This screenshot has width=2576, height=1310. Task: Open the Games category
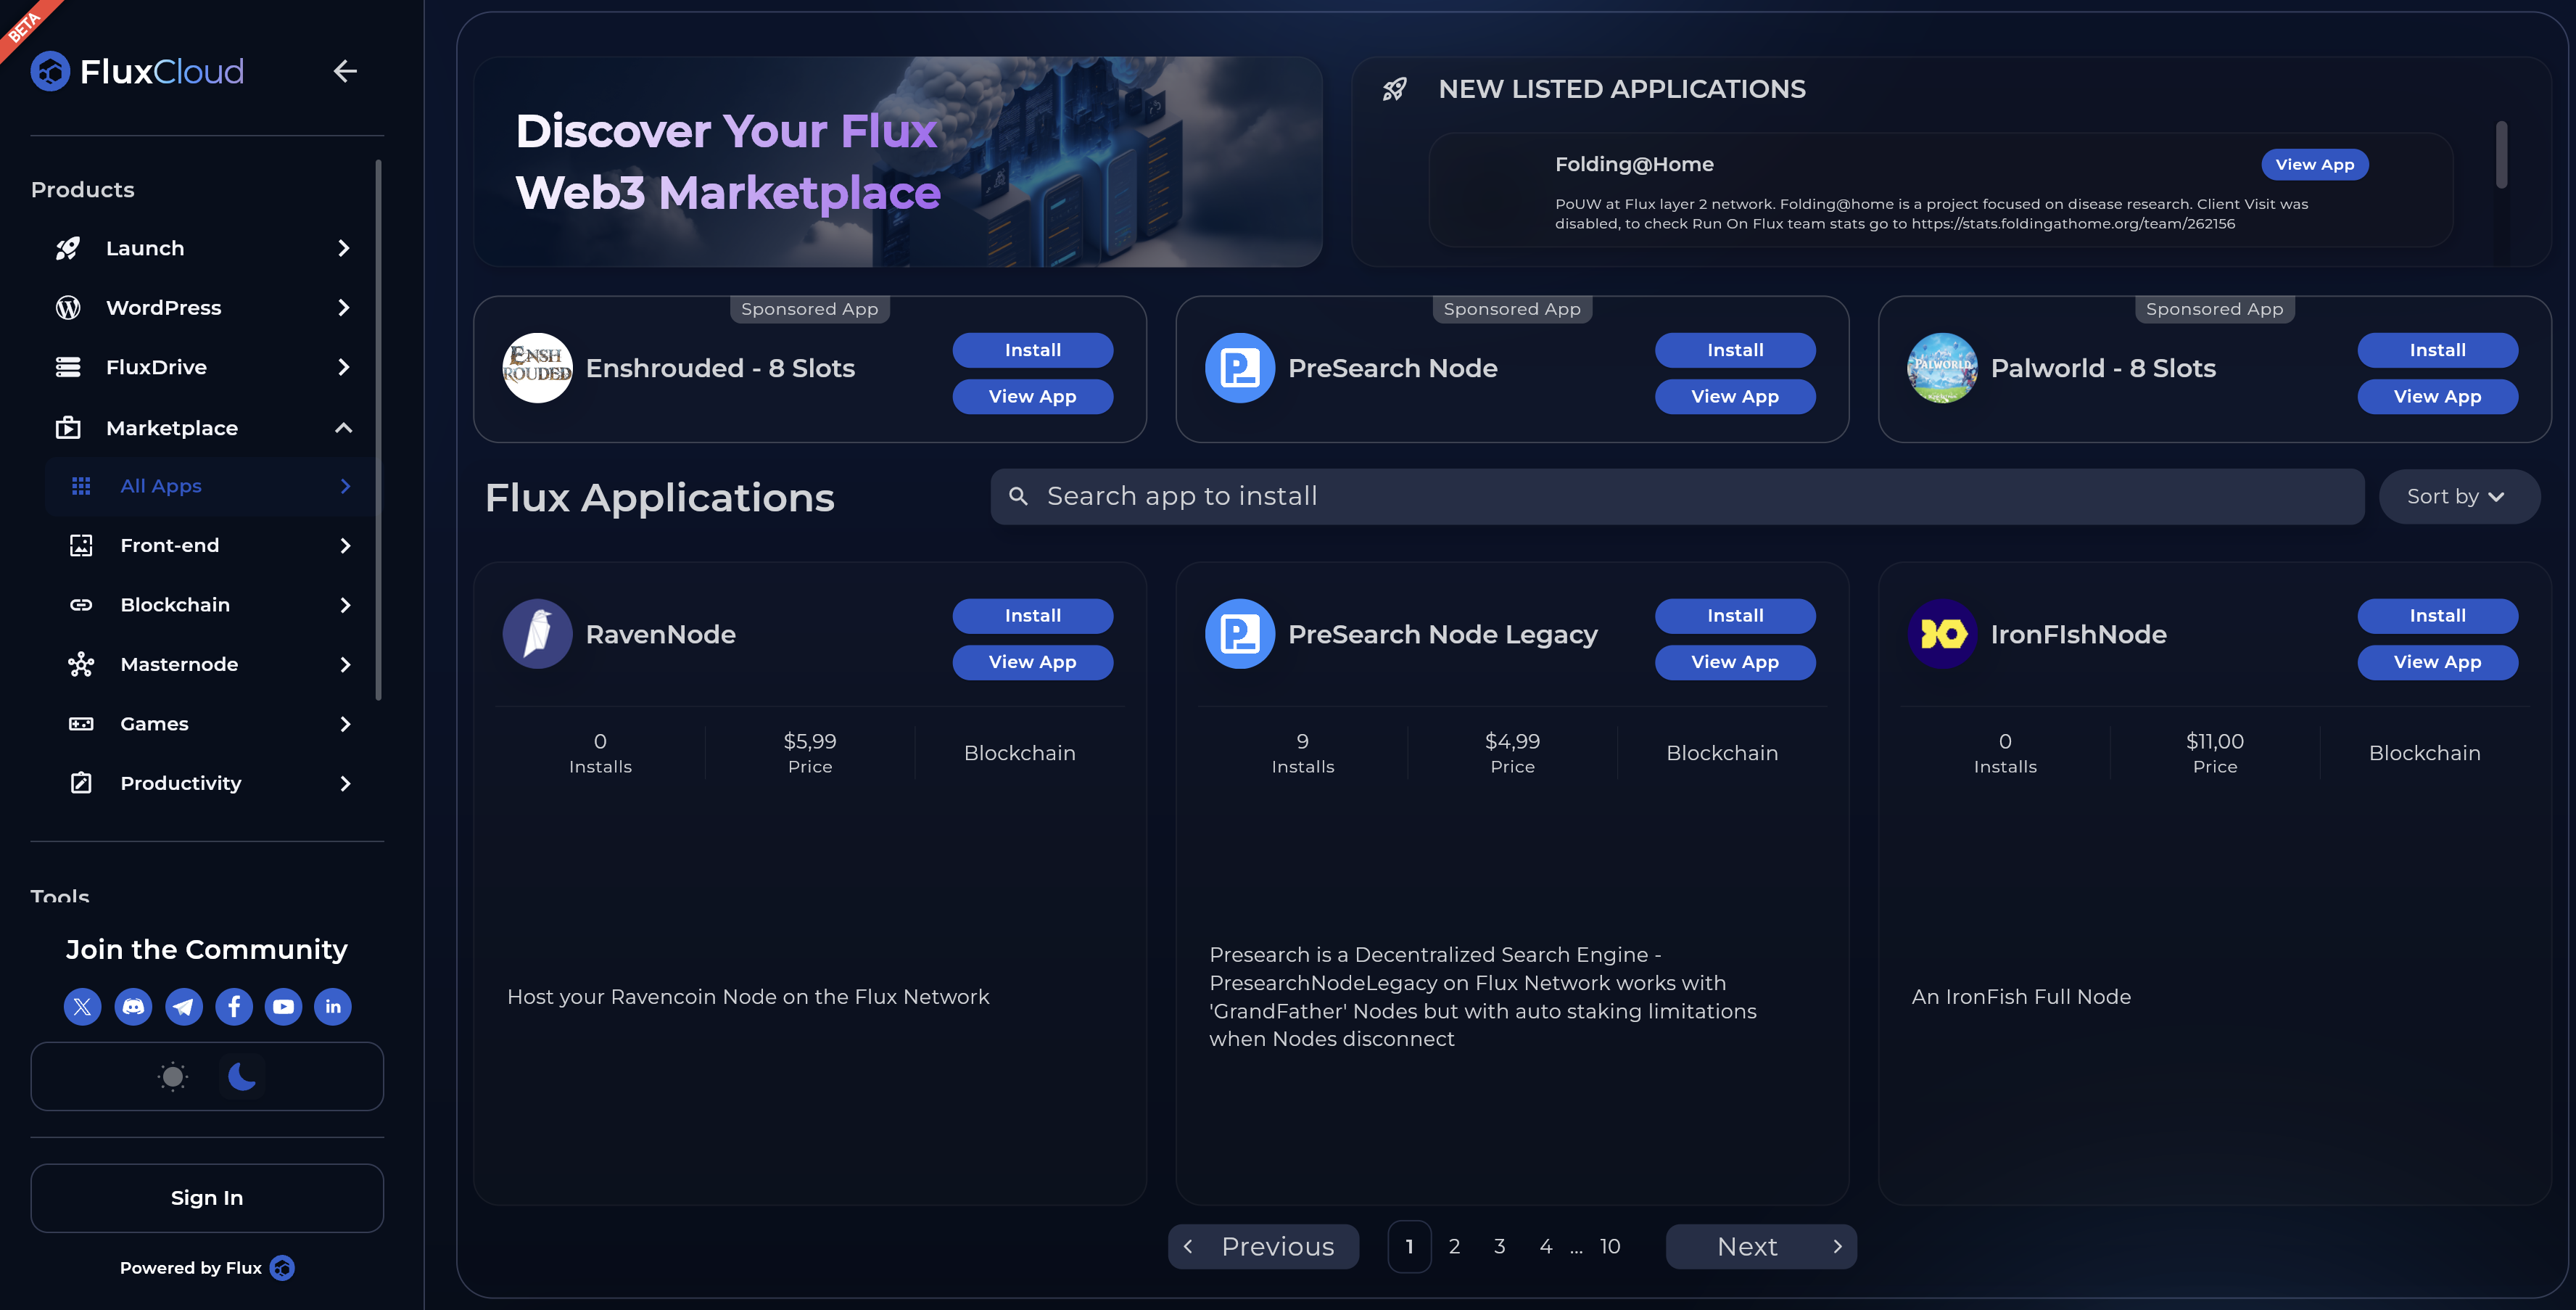point(211,724)
